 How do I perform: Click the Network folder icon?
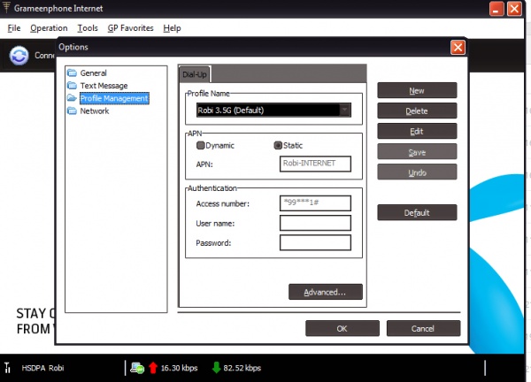click(72, 111)
